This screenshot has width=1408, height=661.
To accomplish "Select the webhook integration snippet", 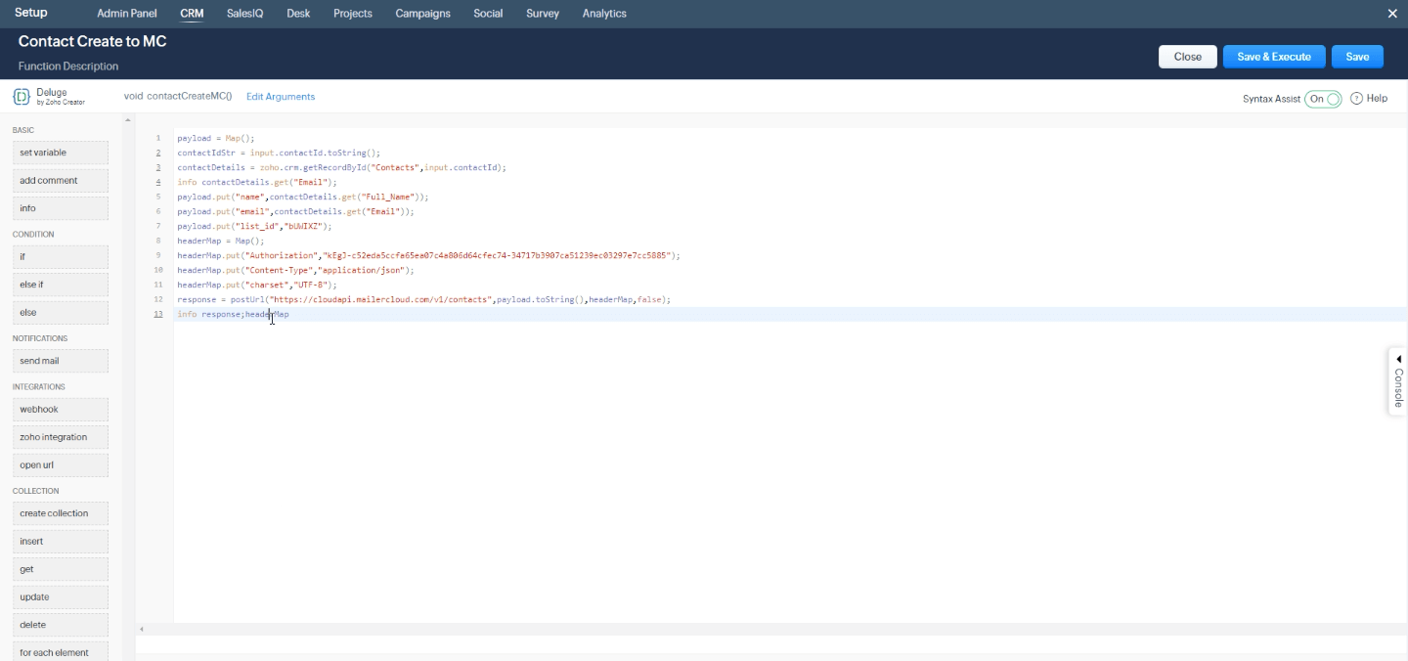I will [60, 409].
